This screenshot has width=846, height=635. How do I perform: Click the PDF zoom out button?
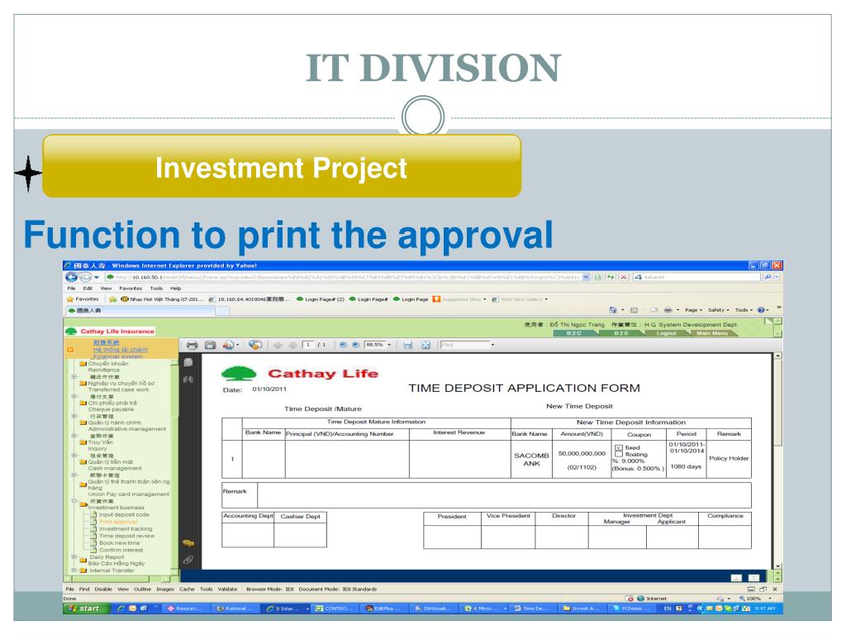pos(343,345)
